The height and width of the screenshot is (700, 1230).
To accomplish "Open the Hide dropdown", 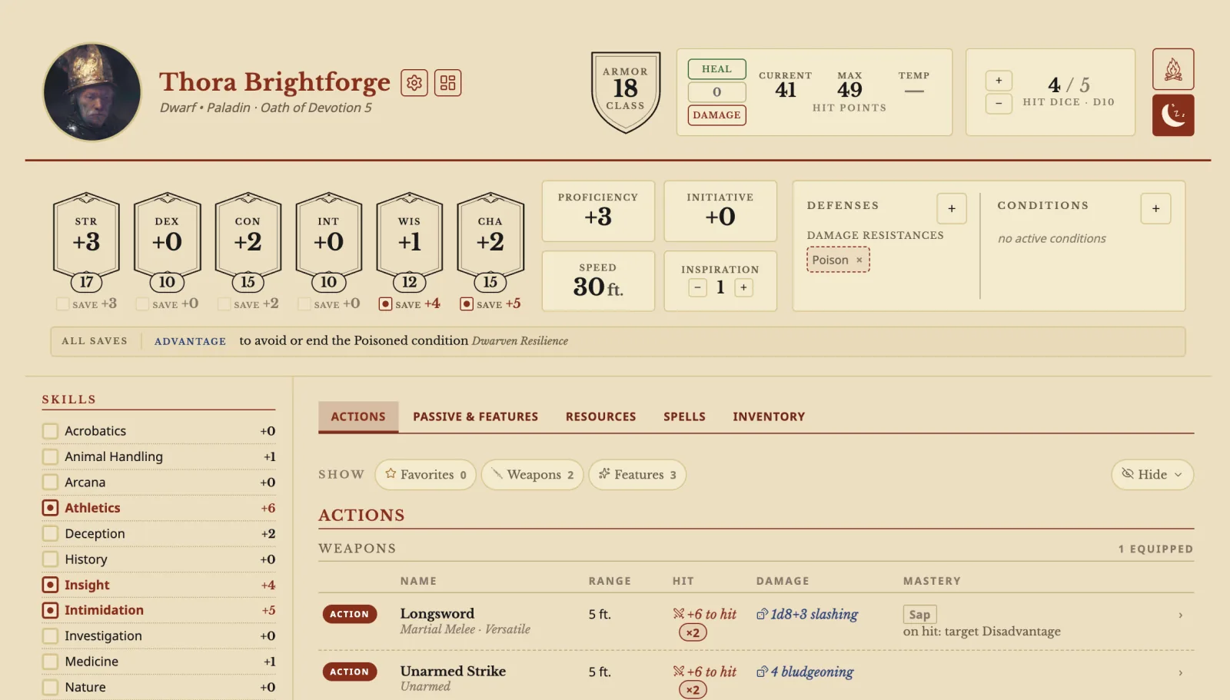I will 1152,475.
